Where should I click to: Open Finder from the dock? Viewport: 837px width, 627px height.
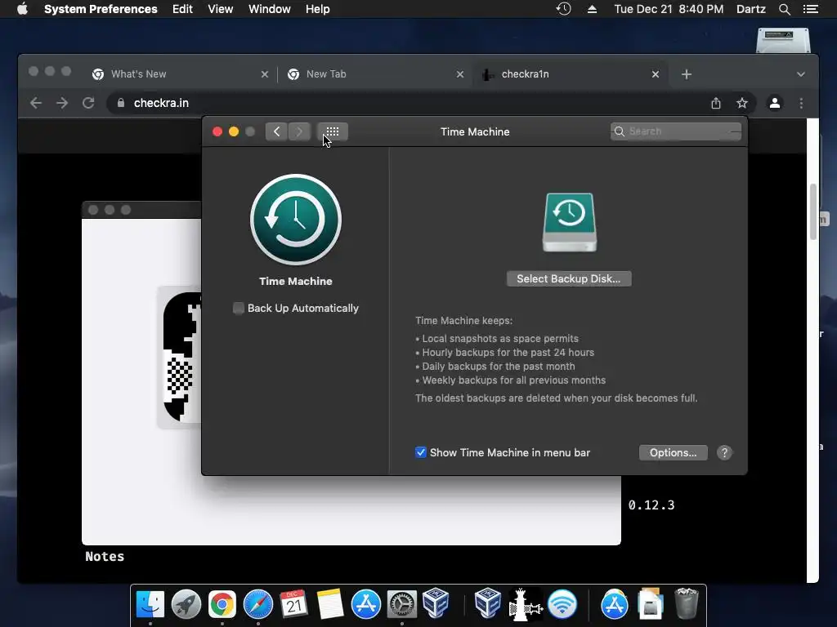point(150,605)
